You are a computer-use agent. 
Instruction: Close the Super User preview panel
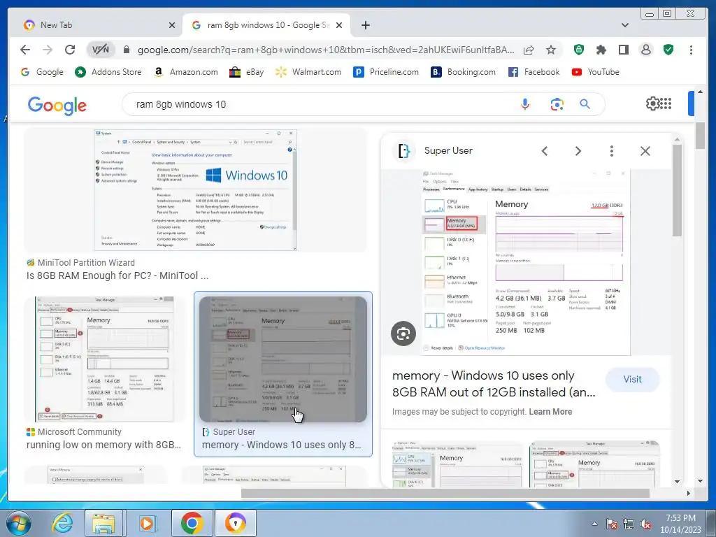tap(645, 151)
